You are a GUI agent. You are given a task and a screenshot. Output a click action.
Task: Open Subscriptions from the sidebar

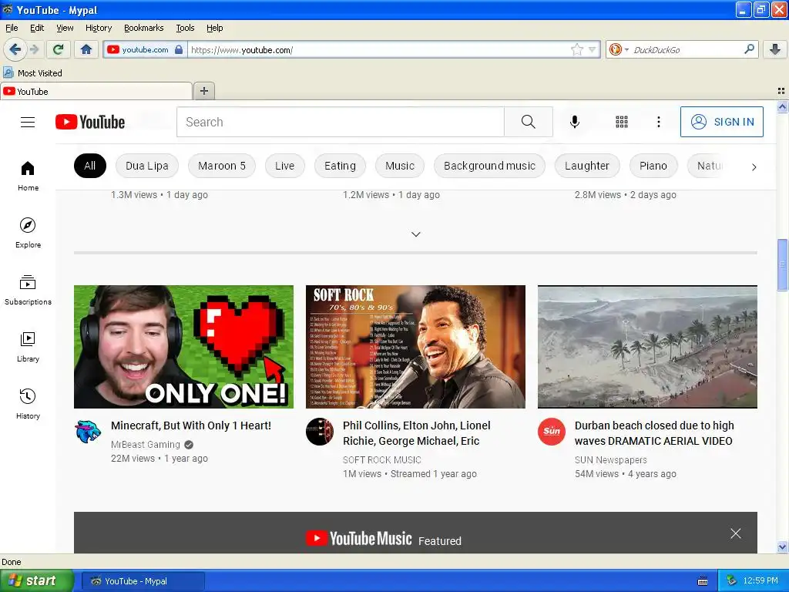pyautogui.click(x=28, y=290)
